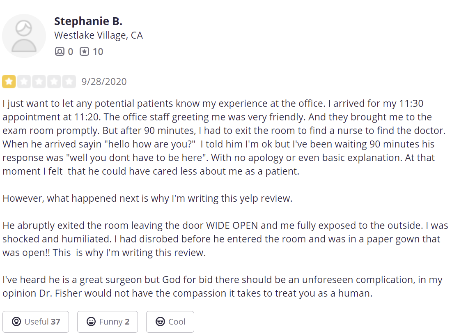452x334 pixels.
Task: Vote this review as Cool
Action: click(170, 322)
